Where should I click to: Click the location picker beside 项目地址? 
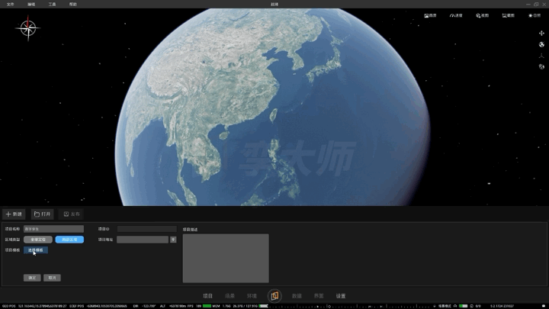coord(173,240)
